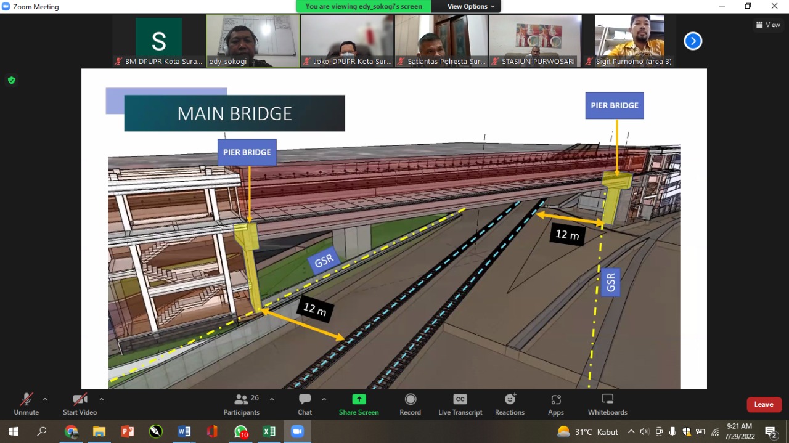Enable Live Transcript captions
The width and height of the screenshot is (789, 443).
pos(460,404)
